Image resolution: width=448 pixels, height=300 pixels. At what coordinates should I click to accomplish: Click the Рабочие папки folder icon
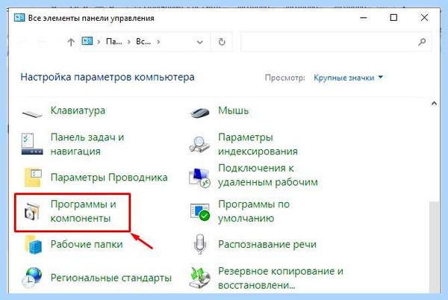[33, 244]
